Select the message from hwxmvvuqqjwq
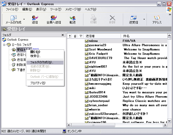The width and height of the screenshot is (173, 135). coord(117,84)
